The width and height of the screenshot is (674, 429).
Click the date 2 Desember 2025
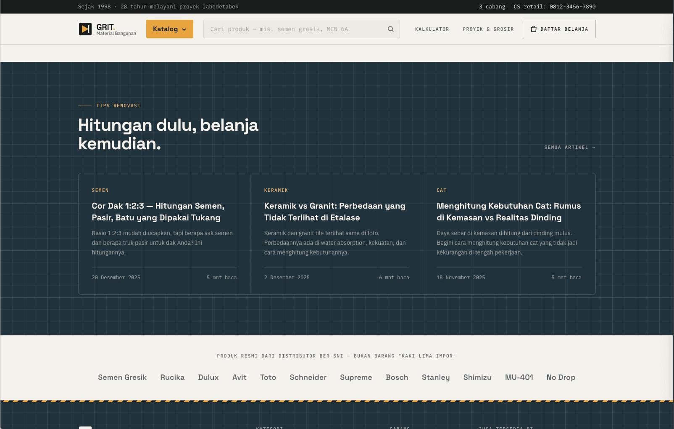(x=287, y=278)
